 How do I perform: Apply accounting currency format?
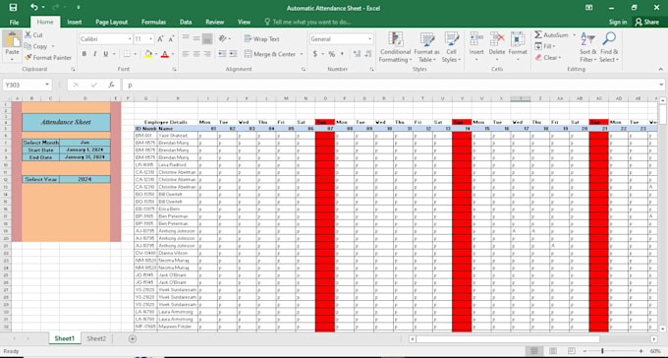tap(315, 54)
